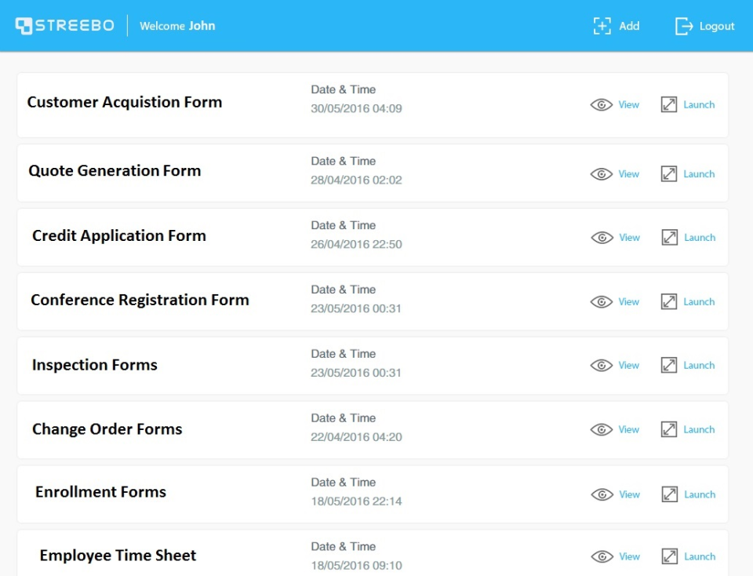Click eye icon for Change Order Forms
Viewport: 753px width, 576px height.
point(602,429)
